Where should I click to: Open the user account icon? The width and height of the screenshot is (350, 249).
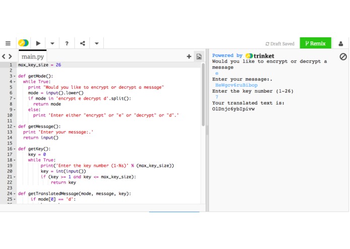click(x=340, y=43)
